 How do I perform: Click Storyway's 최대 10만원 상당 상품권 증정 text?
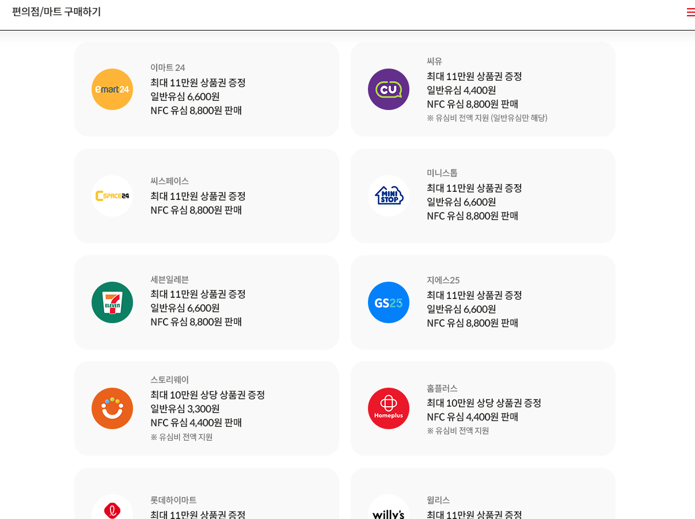point(208,395)
